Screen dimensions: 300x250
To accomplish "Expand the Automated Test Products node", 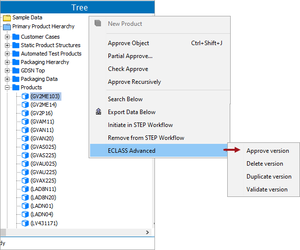I will tap(7, 54).
